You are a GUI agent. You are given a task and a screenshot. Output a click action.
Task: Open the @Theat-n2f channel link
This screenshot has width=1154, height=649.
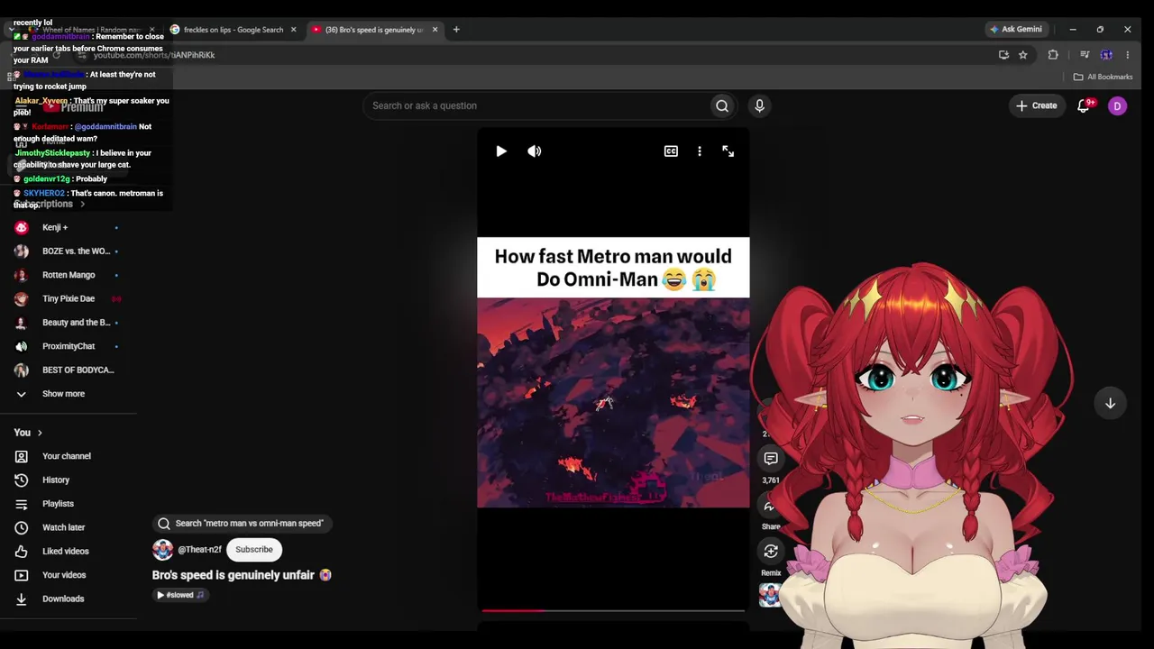coord(199,550)
